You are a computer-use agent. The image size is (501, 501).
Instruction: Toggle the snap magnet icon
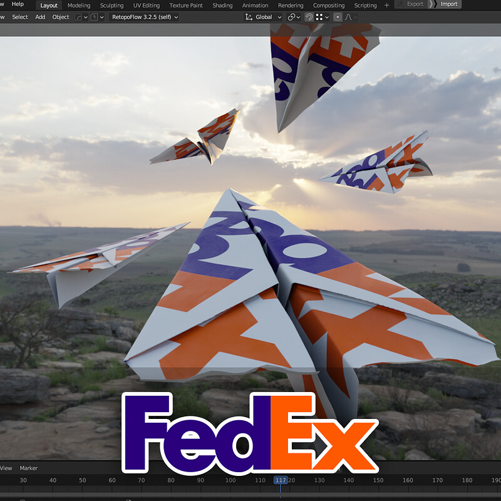309,17
